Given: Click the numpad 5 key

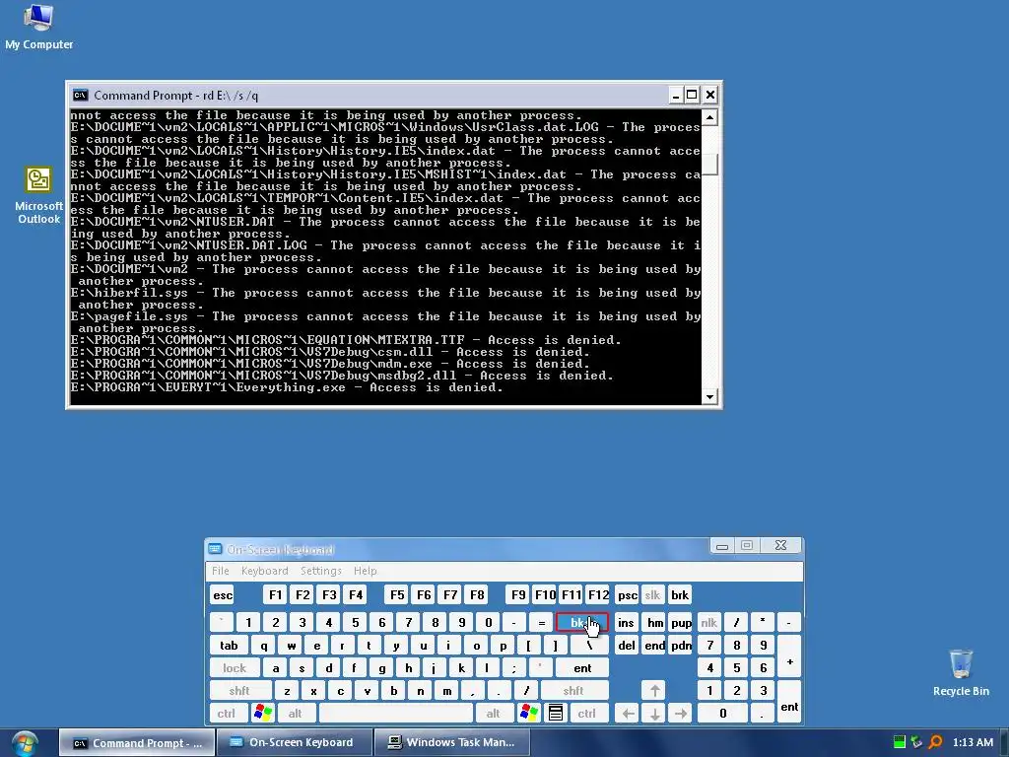Looking at the screenshot, I should tap(737, 668).
